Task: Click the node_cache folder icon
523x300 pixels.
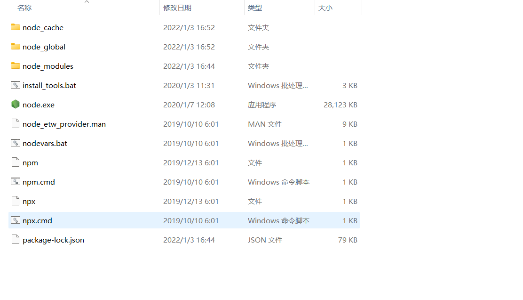Action: pos(16,27)
